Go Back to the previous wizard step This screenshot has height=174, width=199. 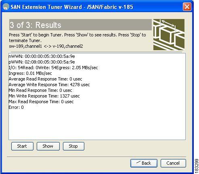(144, 163)
